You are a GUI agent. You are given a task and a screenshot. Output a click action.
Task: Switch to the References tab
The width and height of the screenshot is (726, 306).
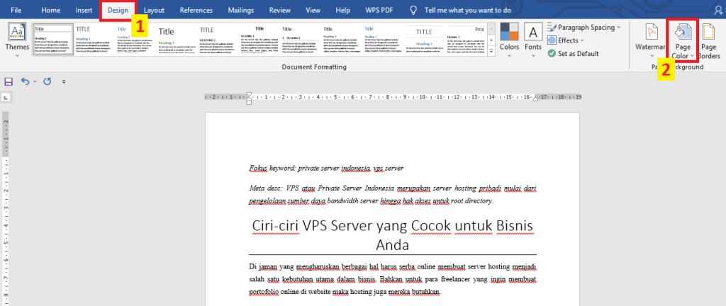click(196, 10)
